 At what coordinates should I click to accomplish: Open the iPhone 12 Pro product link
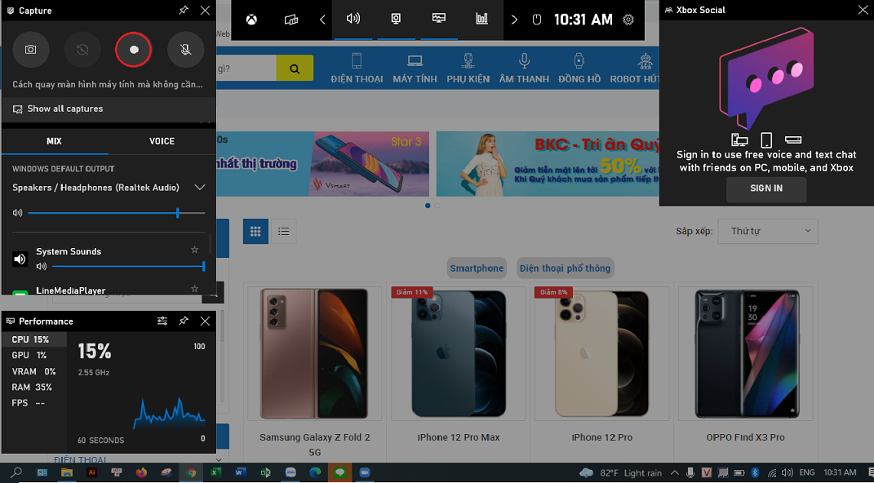[602, 437]
